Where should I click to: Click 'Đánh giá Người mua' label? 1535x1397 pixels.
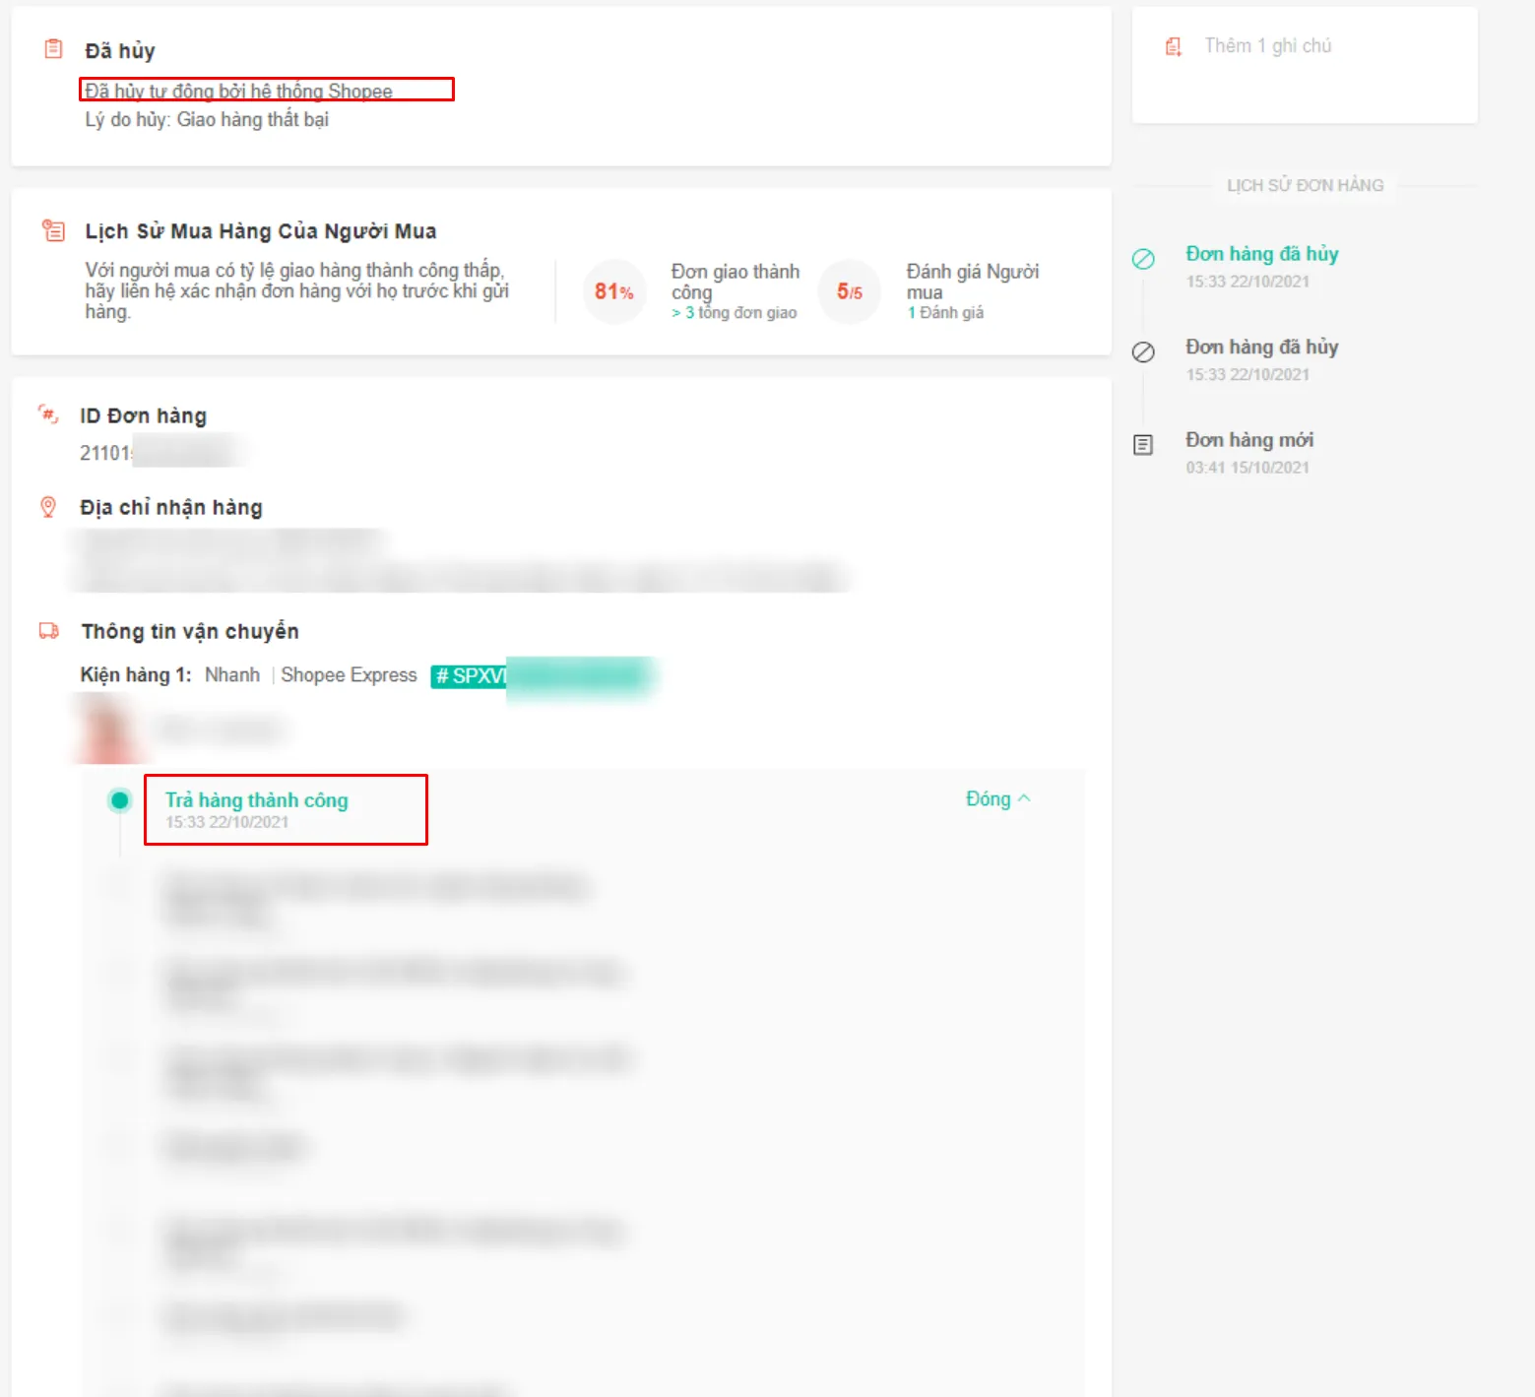coord(973,282)
